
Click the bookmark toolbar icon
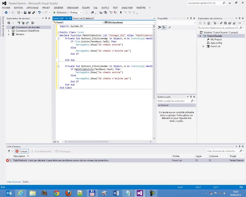point(121,12)
